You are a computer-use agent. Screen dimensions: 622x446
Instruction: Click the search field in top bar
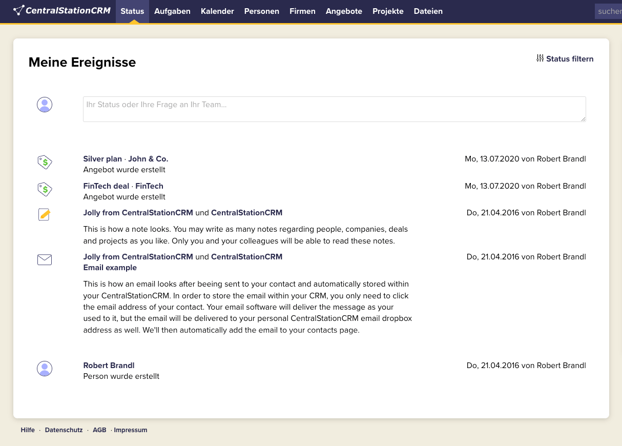tap(608, 11)
